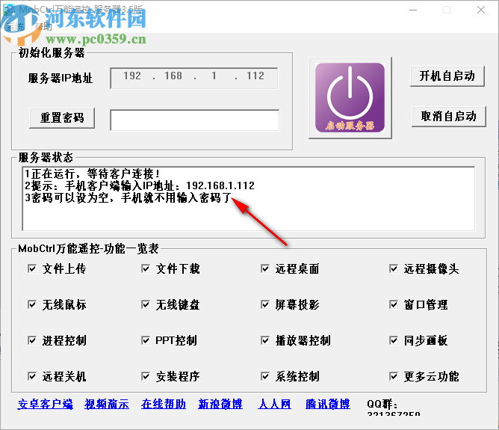Toggle the 无线鼠标 checkbox
Viewport: 499px width, 430px height.
coord(32,304)
